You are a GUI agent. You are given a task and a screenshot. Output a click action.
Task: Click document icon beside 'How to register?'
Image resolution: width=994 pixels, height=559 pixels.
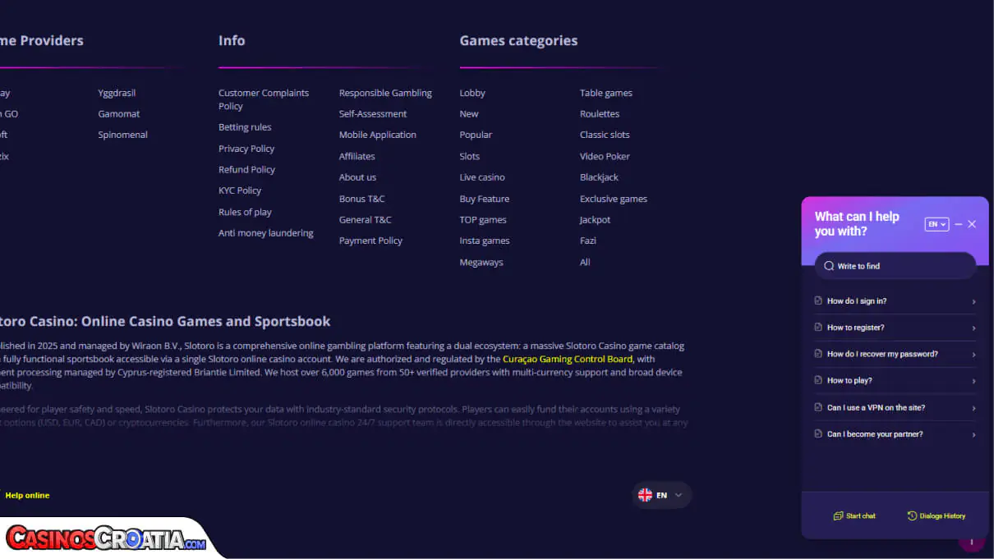818,328
